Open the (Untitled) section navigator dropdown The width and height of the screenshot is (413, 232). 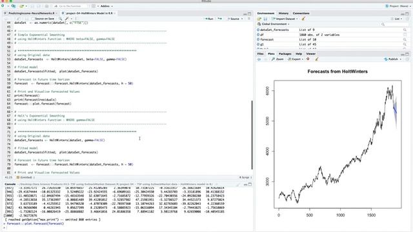pos(26,177)
